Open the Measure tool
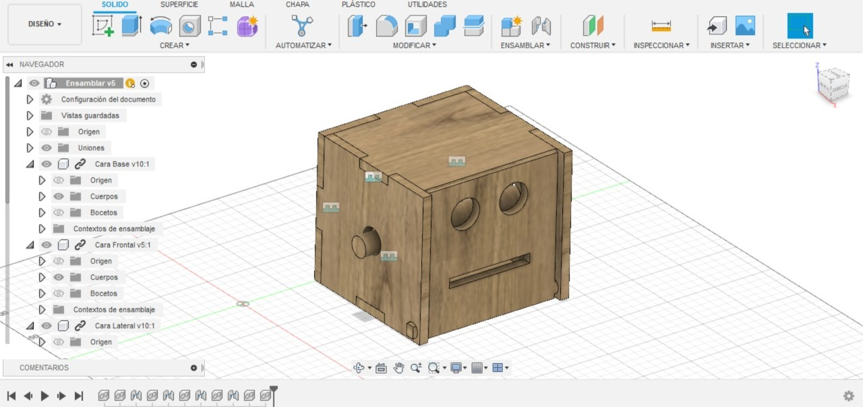Screen dimensions: 863x407 [661, 26]
